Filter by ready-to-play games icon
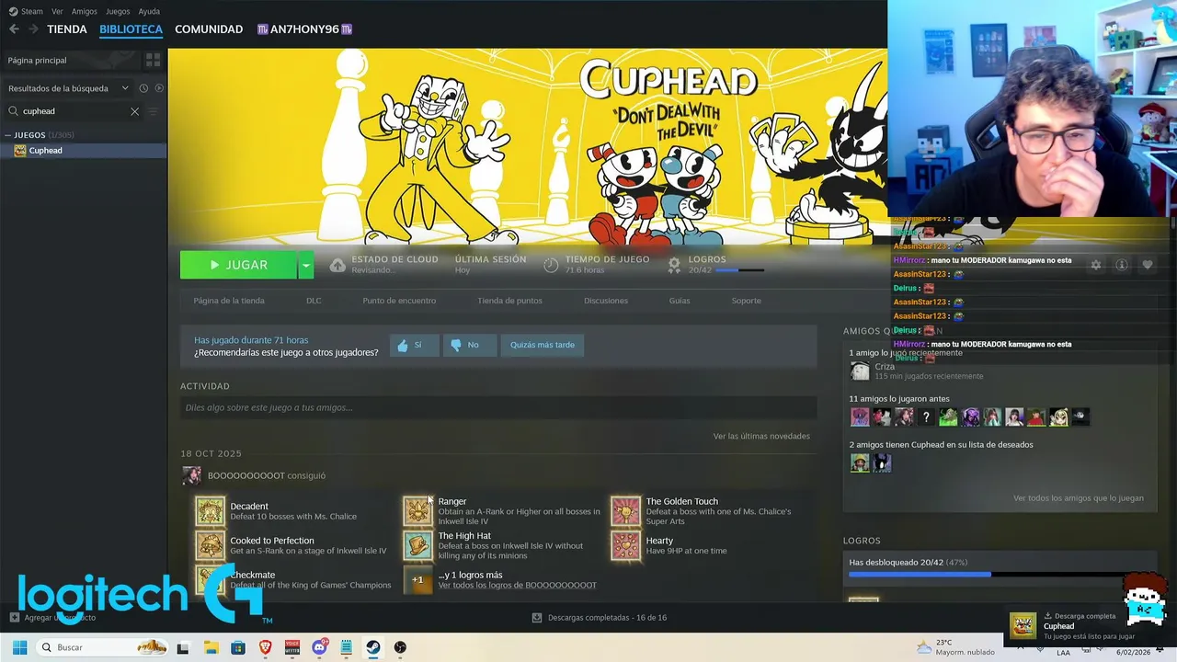This screenshot has height=662, width=1177. coord(159,88)
